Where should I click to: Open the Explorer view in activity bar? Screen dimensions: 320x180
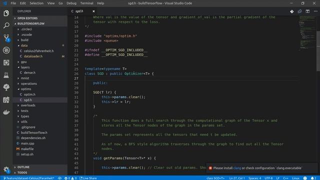pos(6,13)
